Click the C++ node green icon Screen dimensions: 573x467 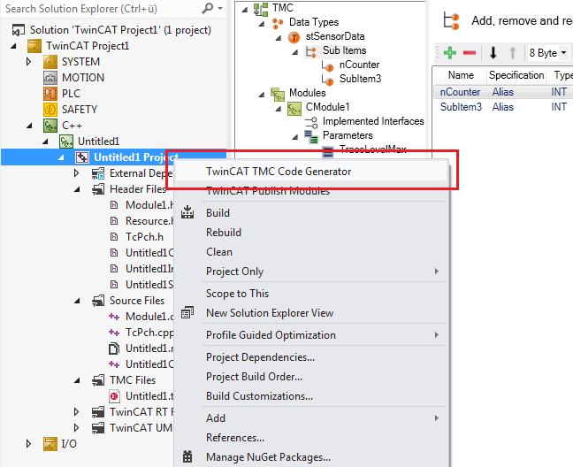50,126
